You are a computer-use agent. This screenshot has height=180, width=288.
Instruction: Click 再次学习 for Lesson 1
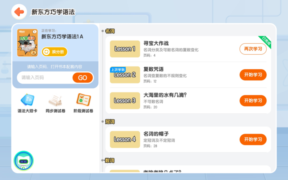pos(253,49)
